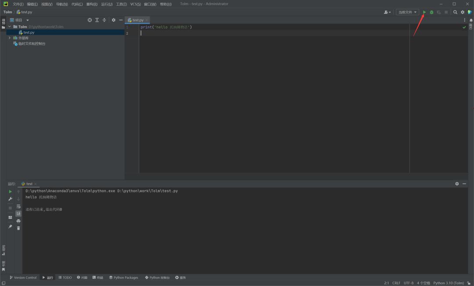
Task: Switch to the Python Packages tab
Action: (123, 278)
